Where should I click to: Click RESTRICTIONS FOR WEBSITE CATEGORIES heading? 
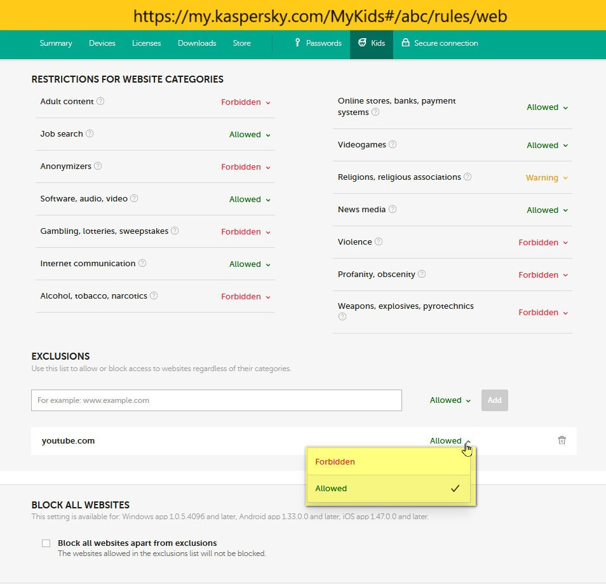pyautogui.click(x=128, y=79)
